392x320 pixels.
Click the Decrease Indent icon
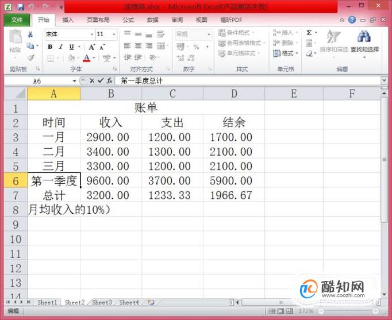click(x=128, y=57)
